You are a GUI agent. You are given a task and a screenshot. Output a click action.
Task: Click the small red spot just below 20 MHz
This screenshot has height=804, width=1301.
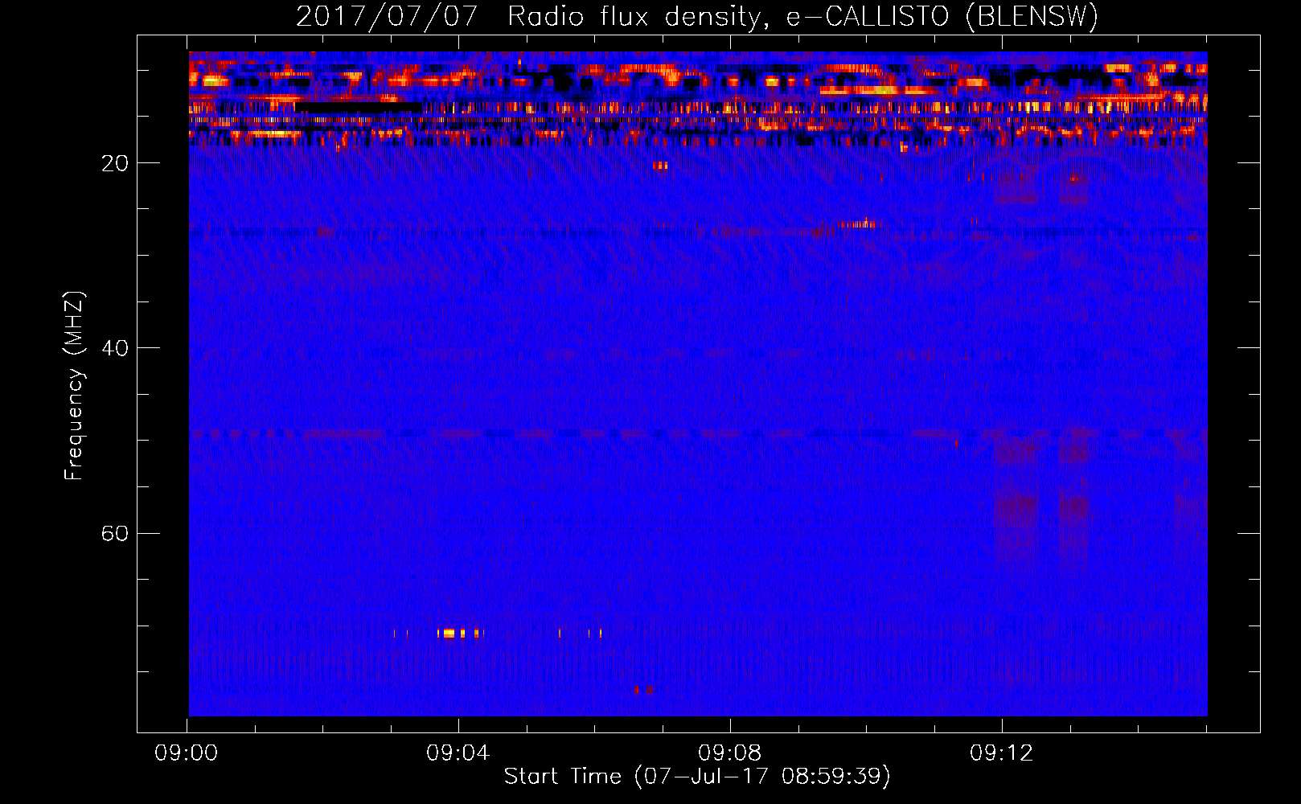660,166
